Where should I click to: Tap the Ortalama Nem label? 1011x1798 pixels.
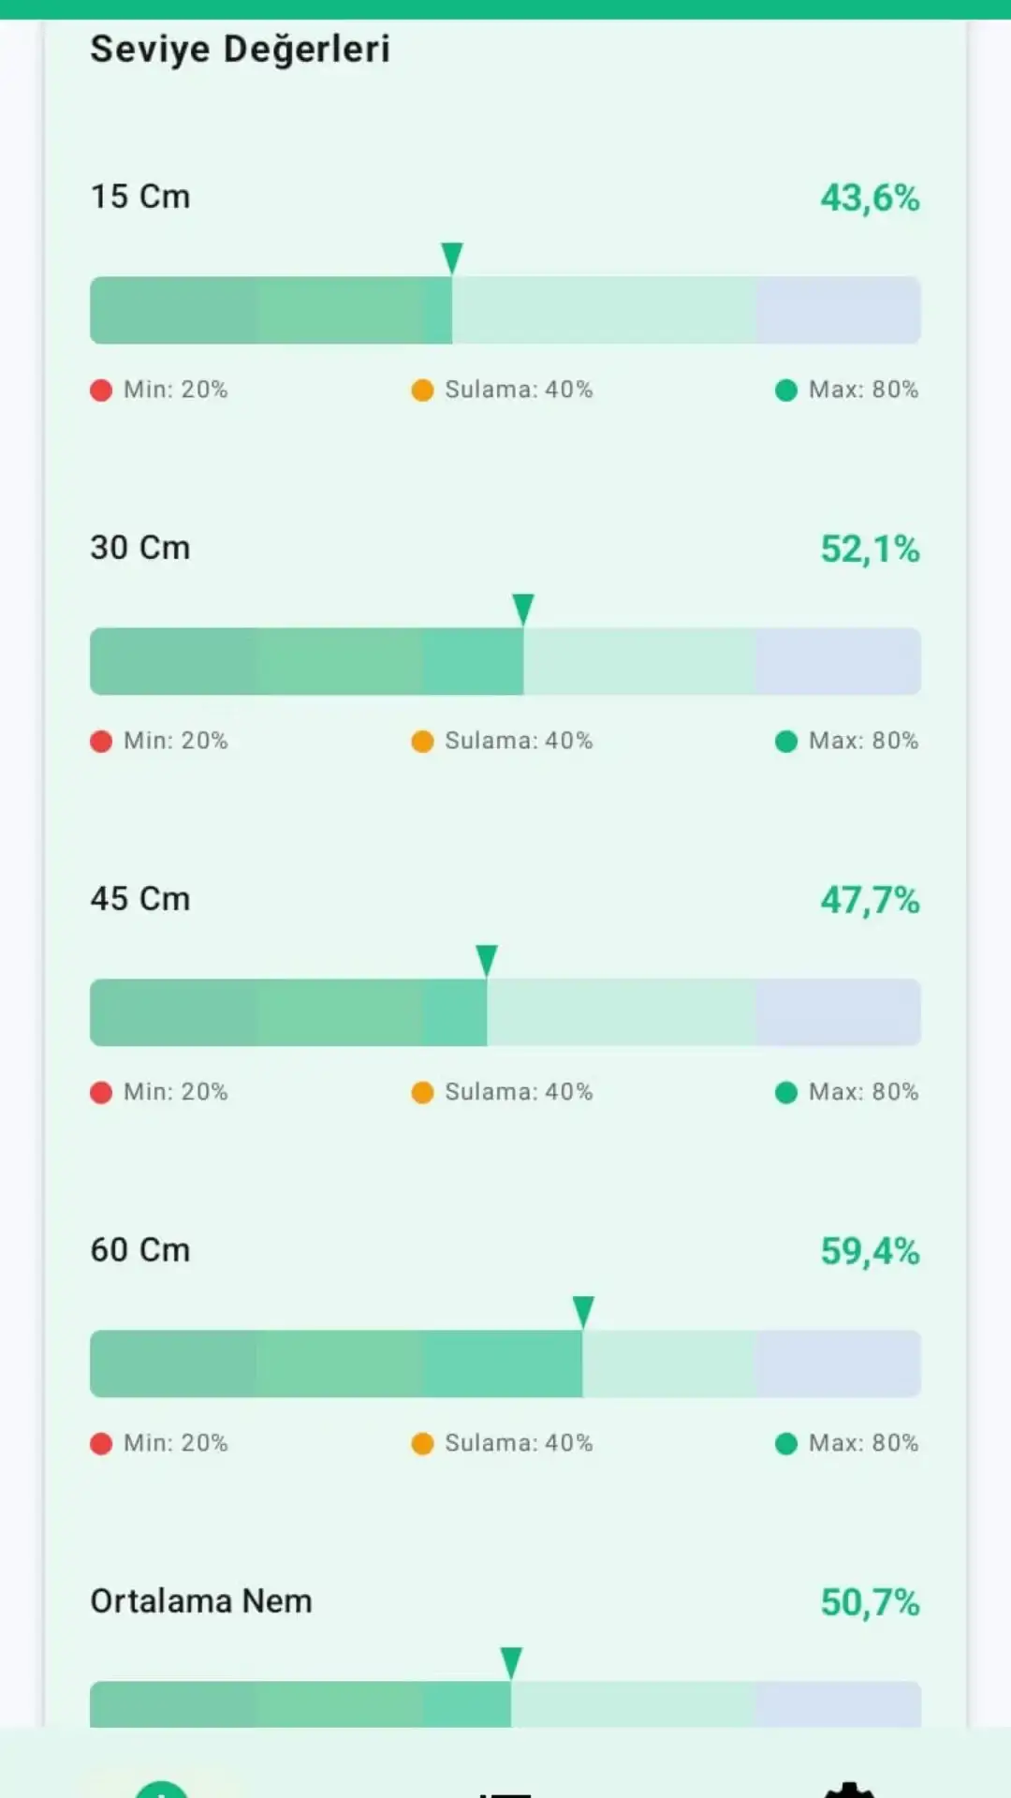tap(201, 1601)
